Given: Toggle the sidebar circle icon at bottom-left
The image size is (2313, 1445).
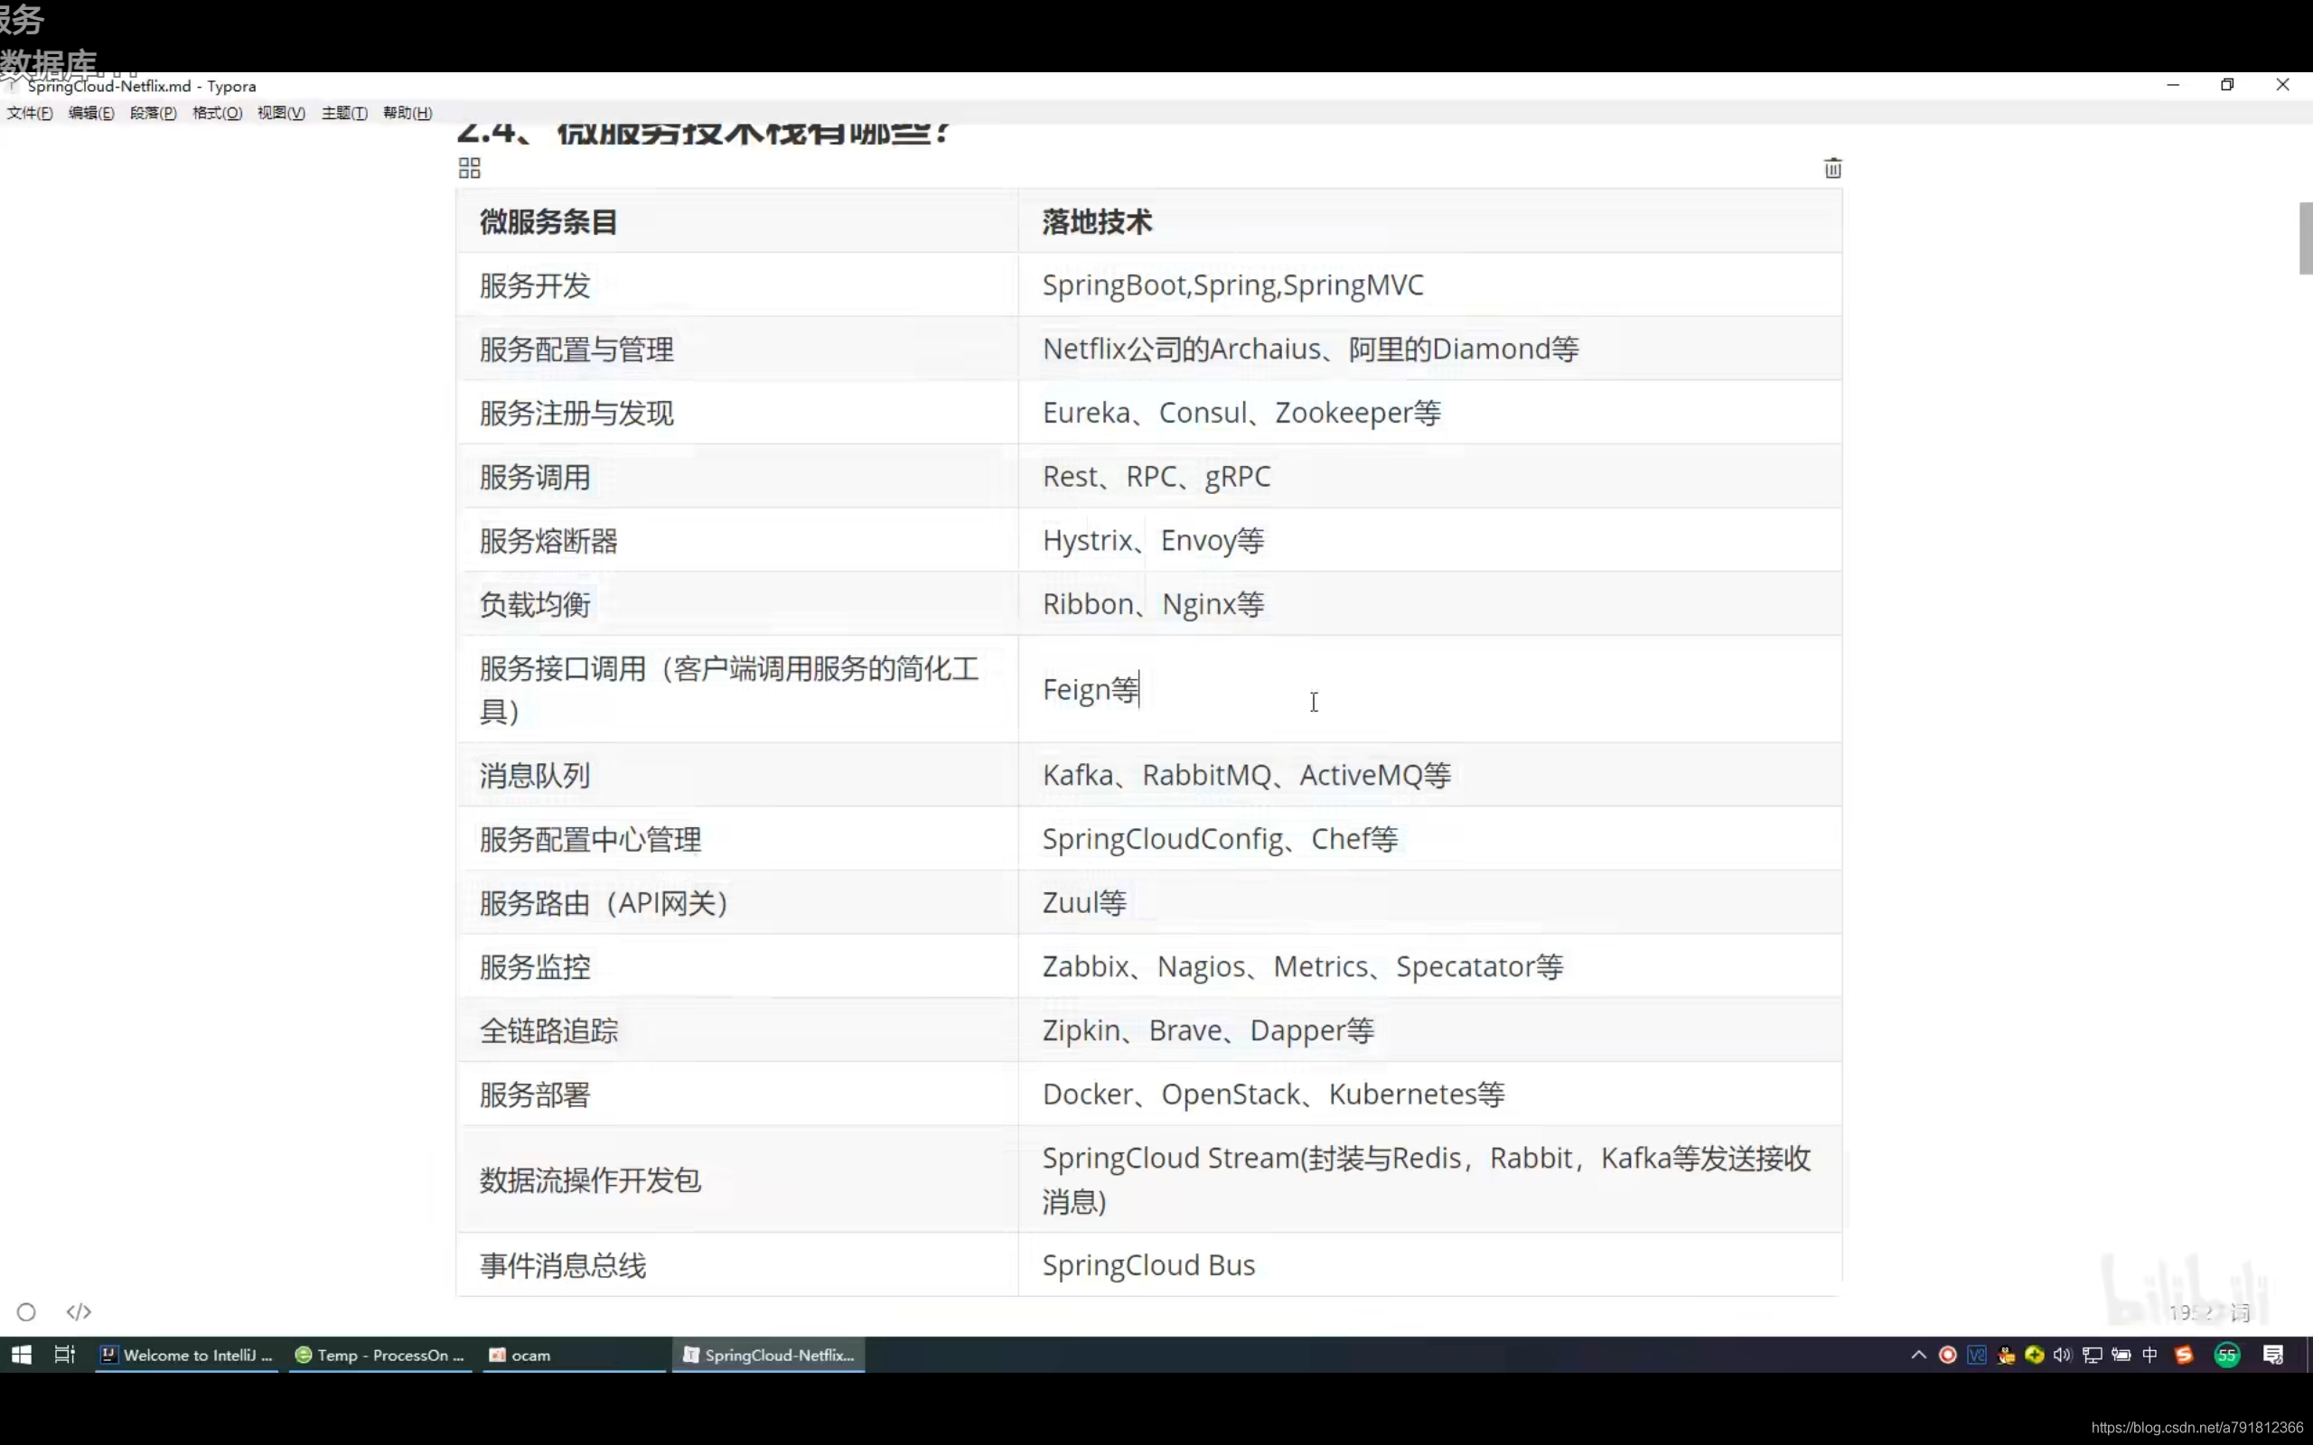Looking at the screenshot, I should coord(27,1312).
